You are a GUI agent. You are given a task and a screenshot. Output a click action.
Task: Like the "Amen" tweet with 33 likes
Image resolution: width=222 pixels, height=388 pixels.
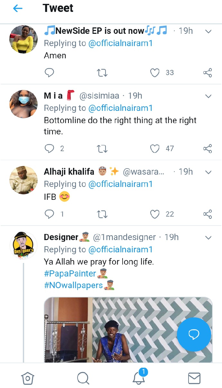point(155,73)
